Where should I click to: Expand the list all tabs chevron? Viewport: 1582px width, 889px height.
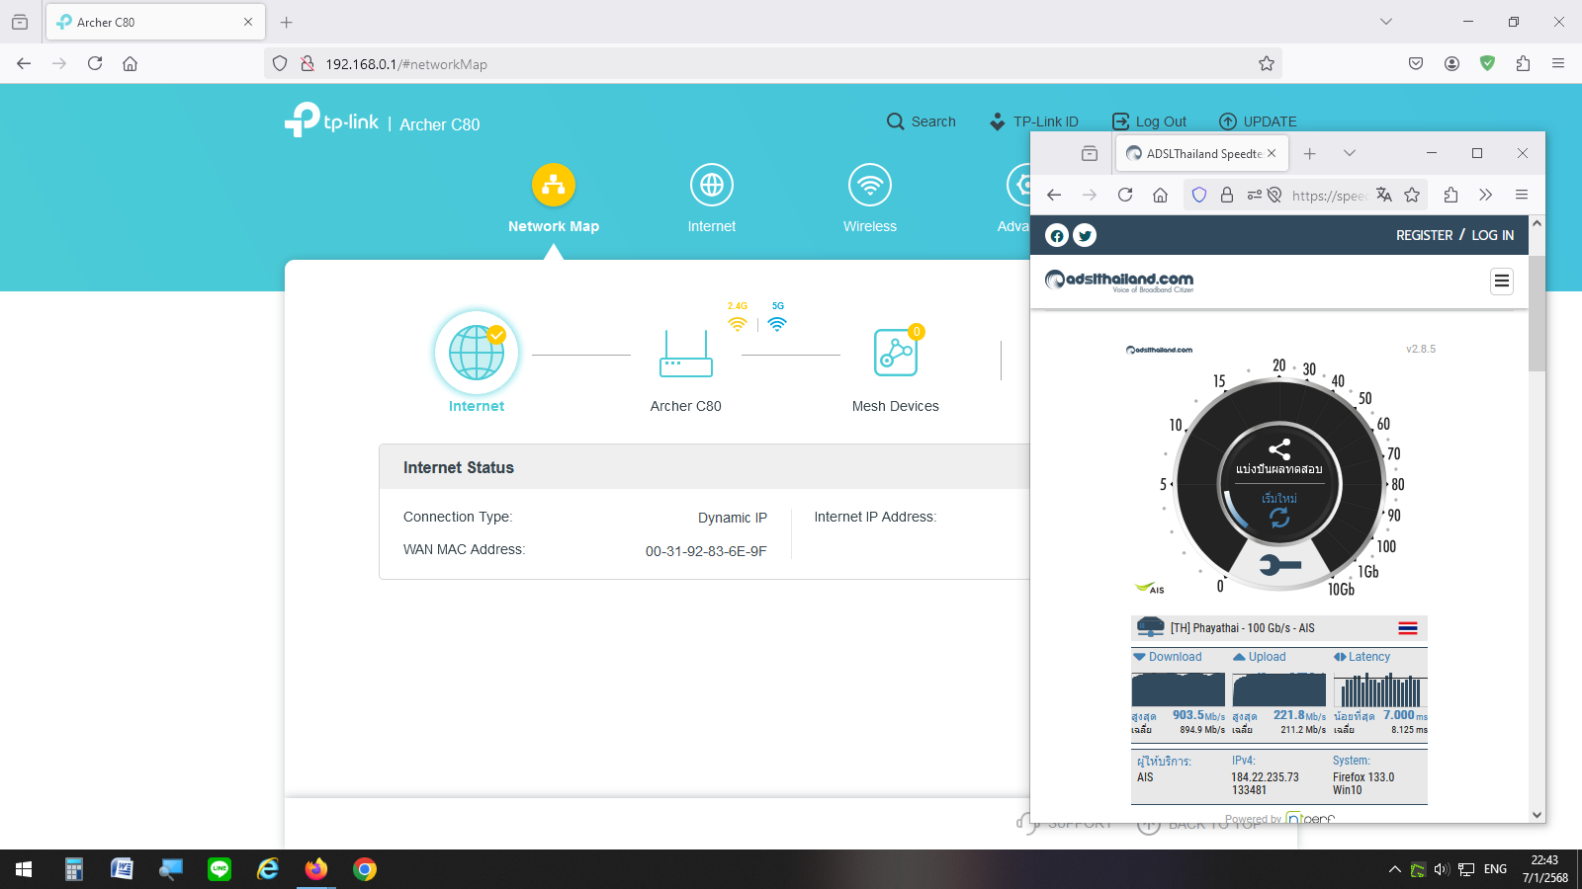click(x=1349, y=153)
